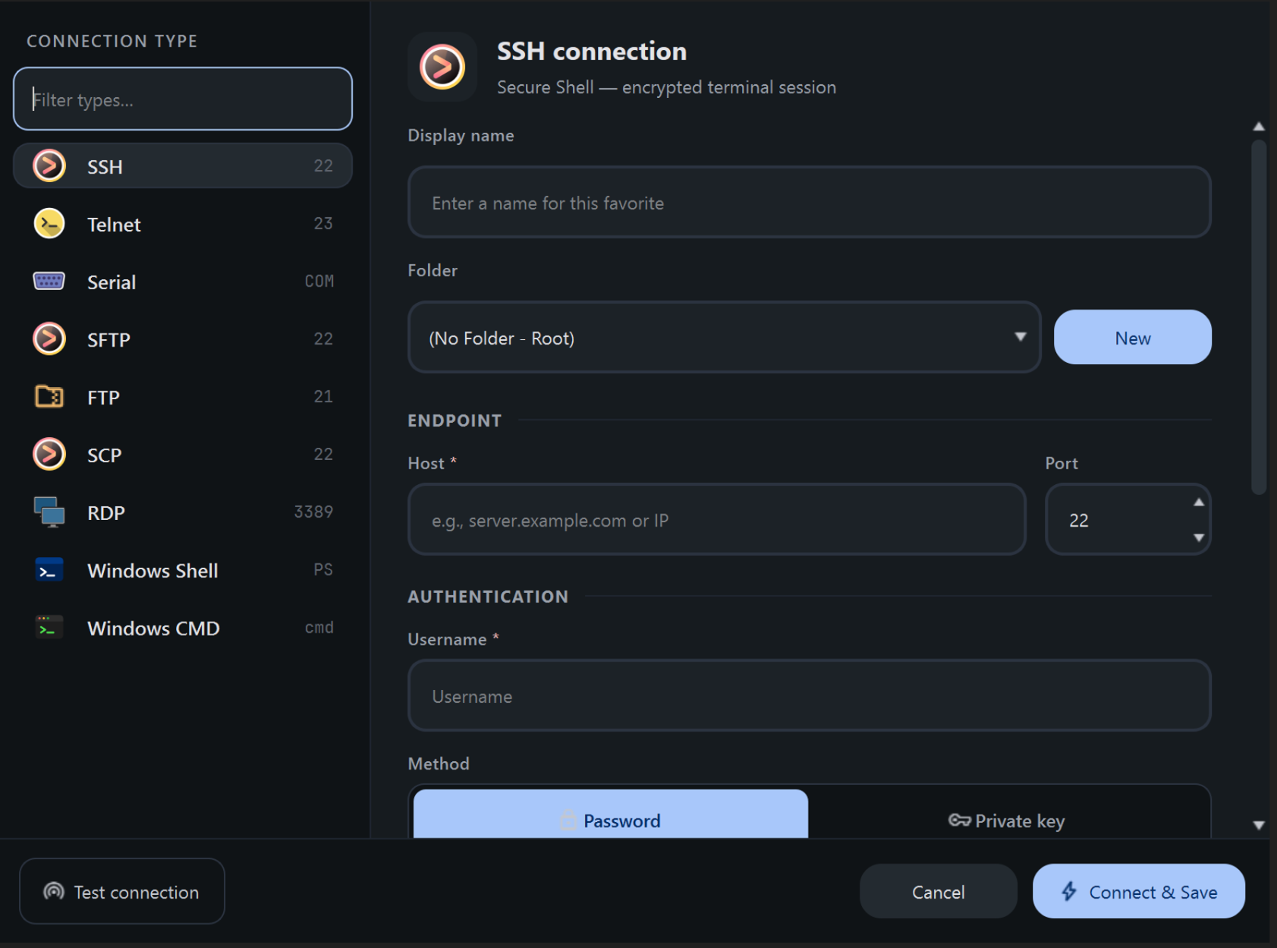
Task: Click the signal icon on Test connection
Action: click(54, 891)
